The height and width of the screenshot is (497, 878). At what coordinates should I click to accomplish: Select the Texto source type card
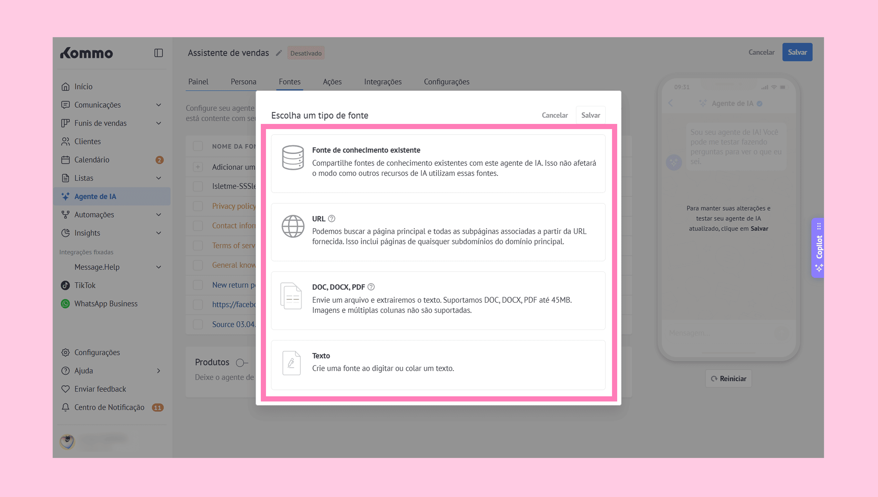point(438,365)
